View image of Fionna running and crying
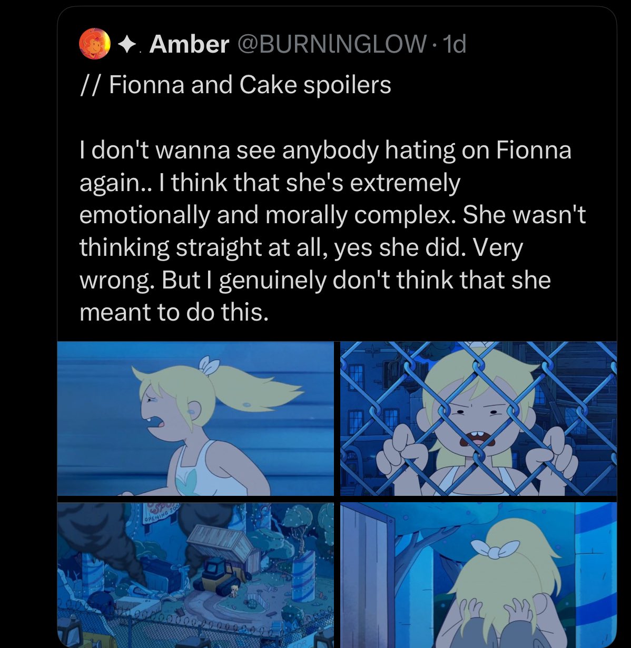This screenshot has height=648, width=631. (x=195, y=418)
